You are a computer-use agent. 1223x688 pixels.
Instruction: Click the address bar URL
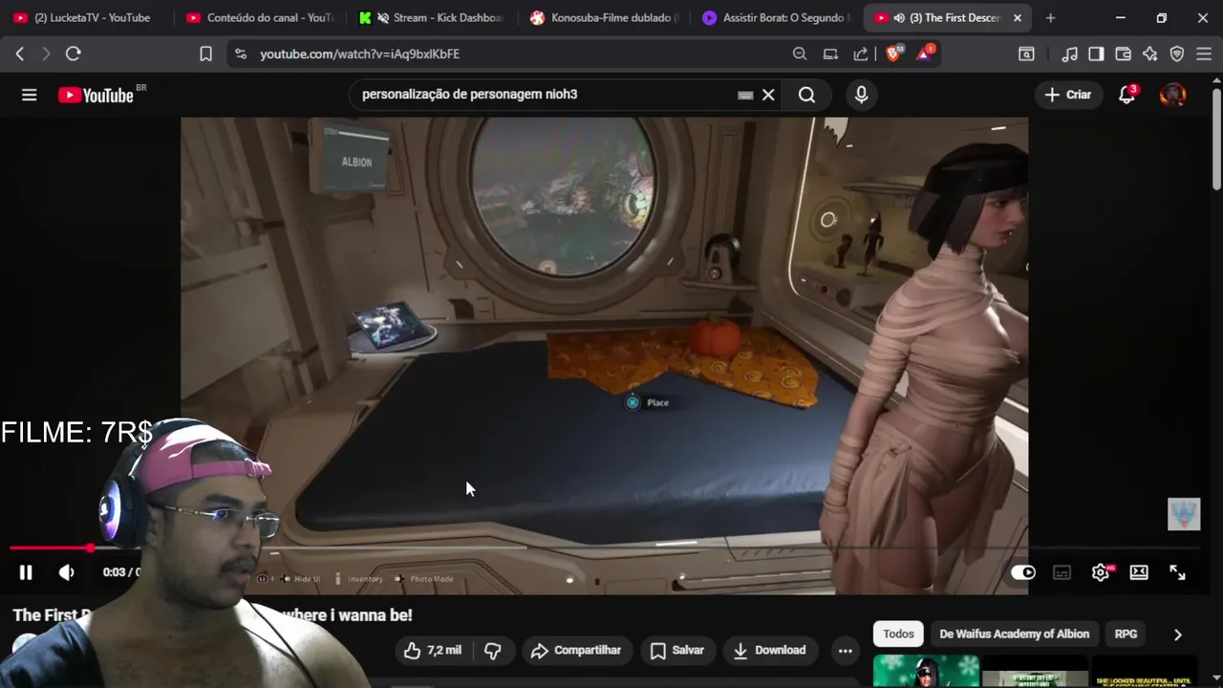(360, 54)
